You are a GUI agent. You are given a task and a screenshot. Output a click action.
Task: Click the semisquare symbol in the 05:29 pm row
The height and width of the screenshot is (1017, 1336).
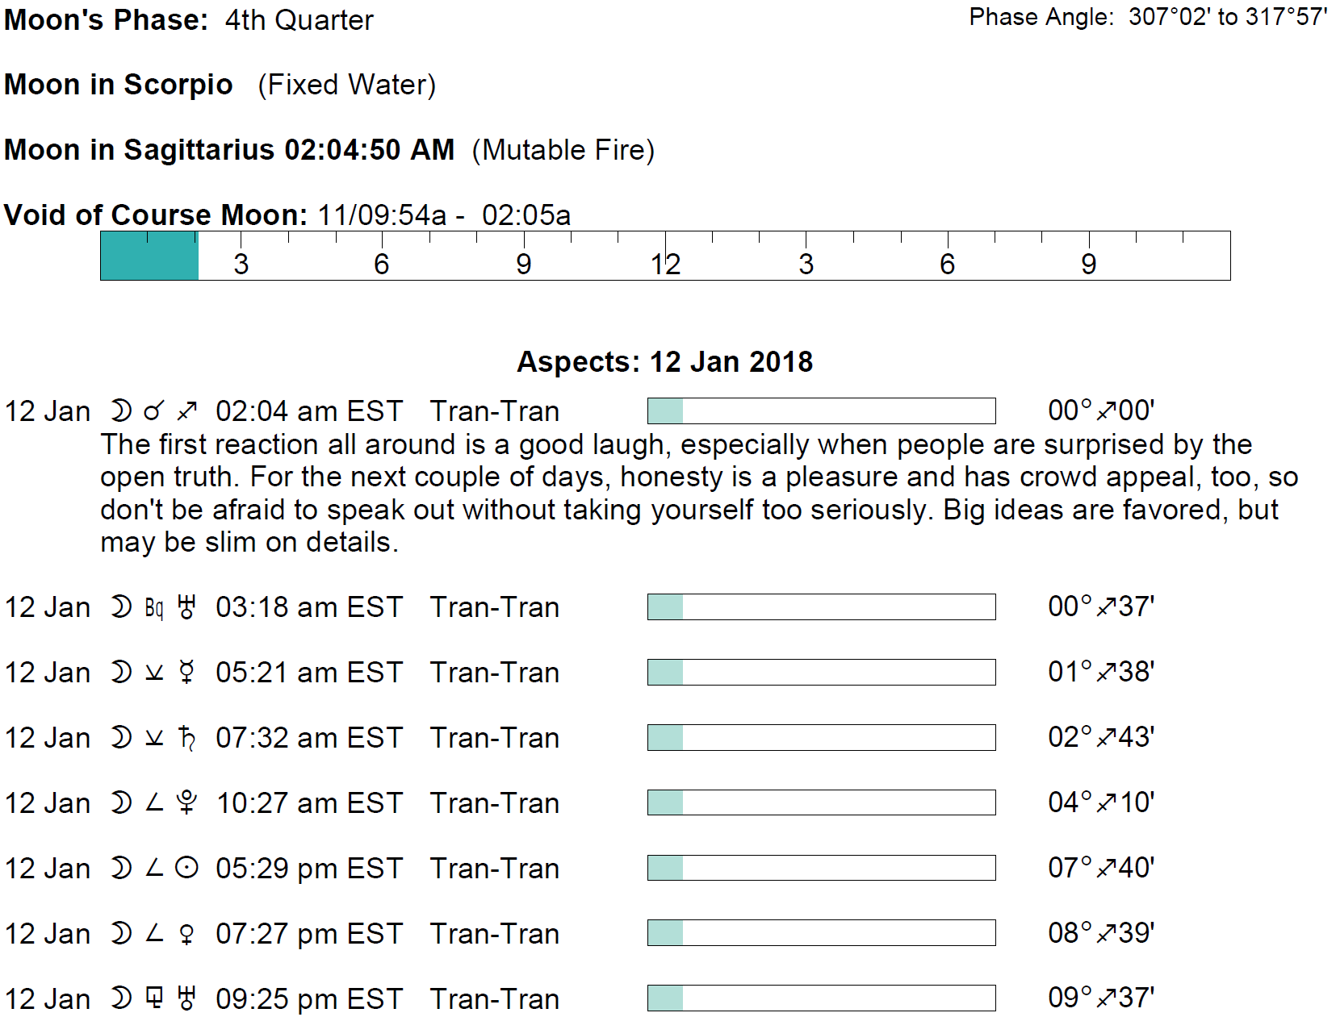pyautogui.click(x=154, y=869)
